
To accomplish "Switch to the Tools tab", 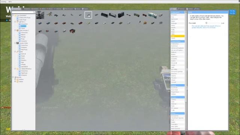I will pos(173,9).
